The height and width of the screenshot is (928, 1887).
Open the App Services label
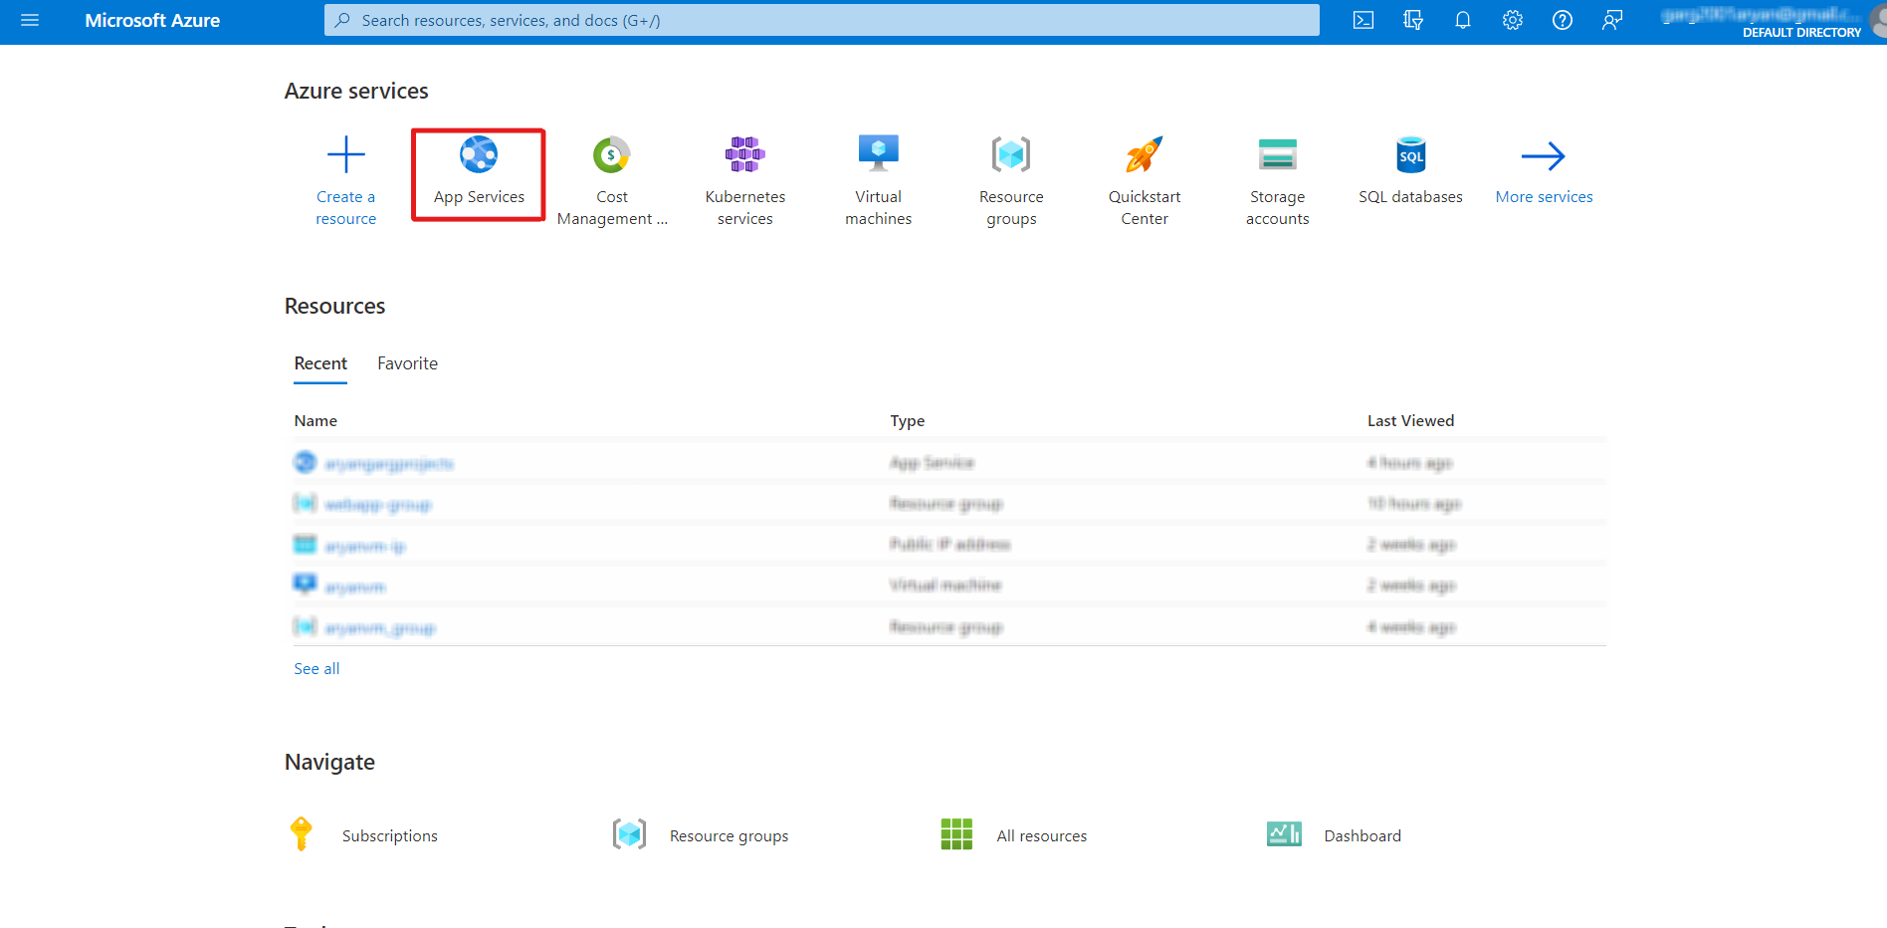(x=479, y=197)
